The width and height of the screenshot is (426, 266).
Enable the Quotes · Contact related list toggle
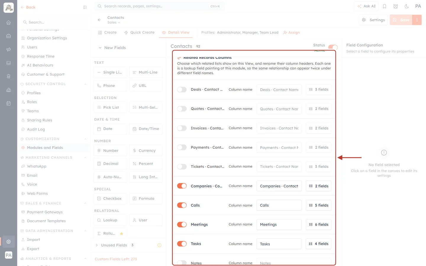(x=182, y=109)
